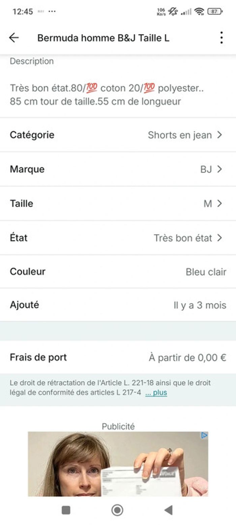Expand the Marque BJ chevron
This screenshot has width=236, height=525.
tap(220, 169)
